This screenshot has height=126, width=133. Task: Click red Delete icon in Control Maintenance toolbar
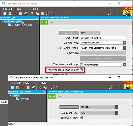click(23, 87)
